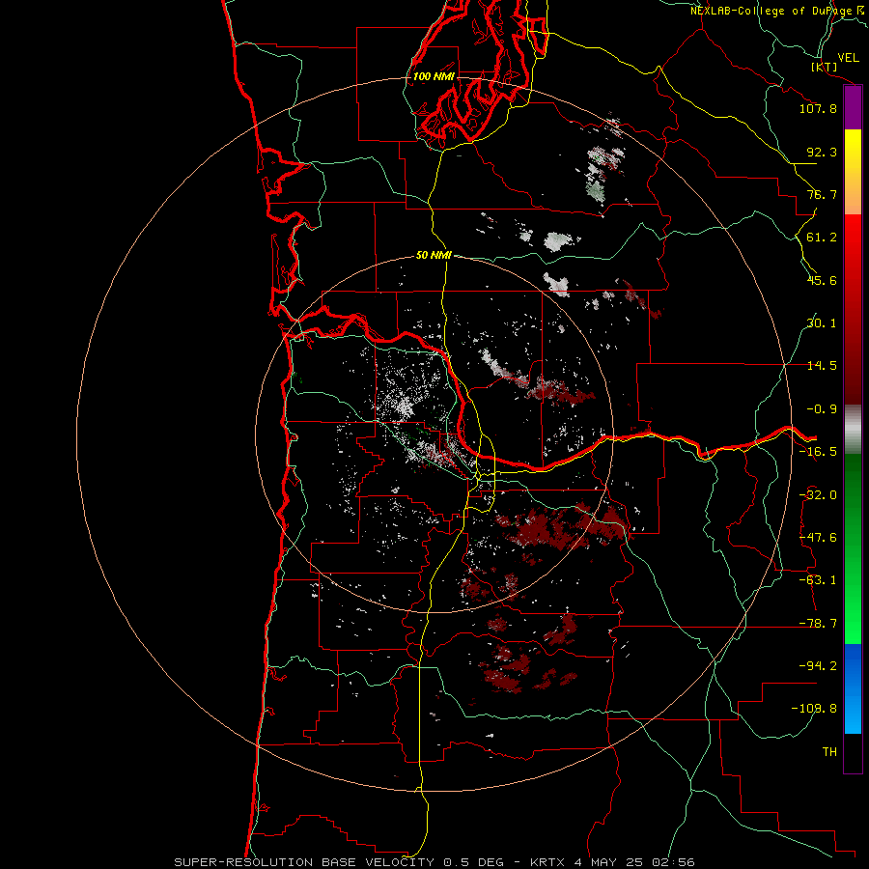Viewport: 869px width, 869px height.
Task: Select the -47.6 scale value
Action: 818,538
